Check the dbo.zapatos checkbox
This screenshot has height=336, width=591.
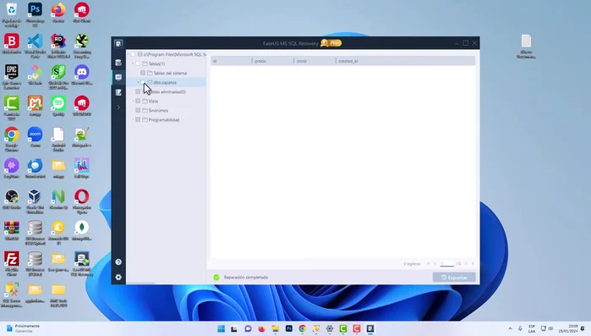click(143, 82)
